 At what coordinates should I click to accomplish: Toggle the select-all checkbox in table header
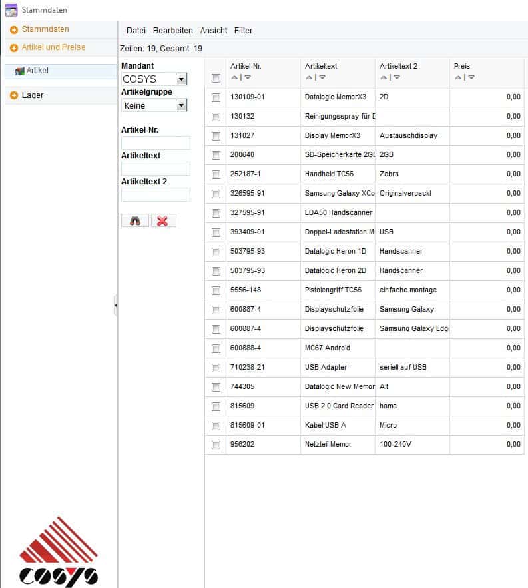pos(216,78)
